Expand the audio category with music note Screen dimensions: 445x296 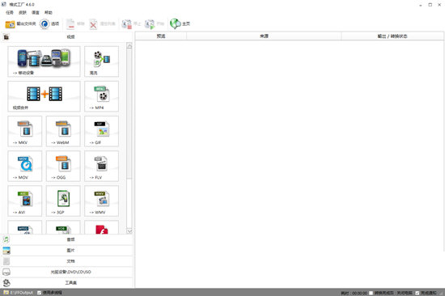pyautogui.click(x=67, y=239)
